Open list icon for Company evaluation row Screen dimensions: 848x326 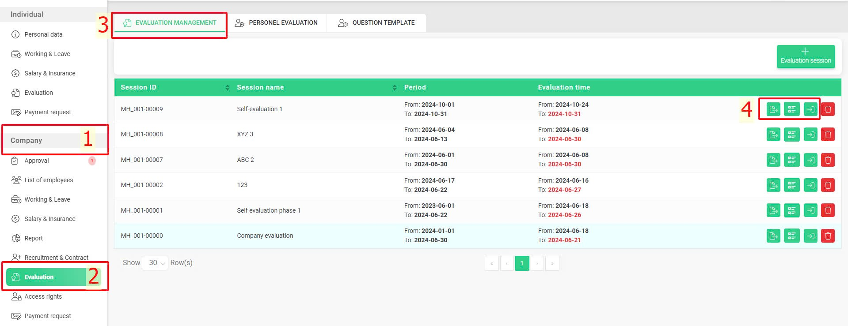(791, 236)
